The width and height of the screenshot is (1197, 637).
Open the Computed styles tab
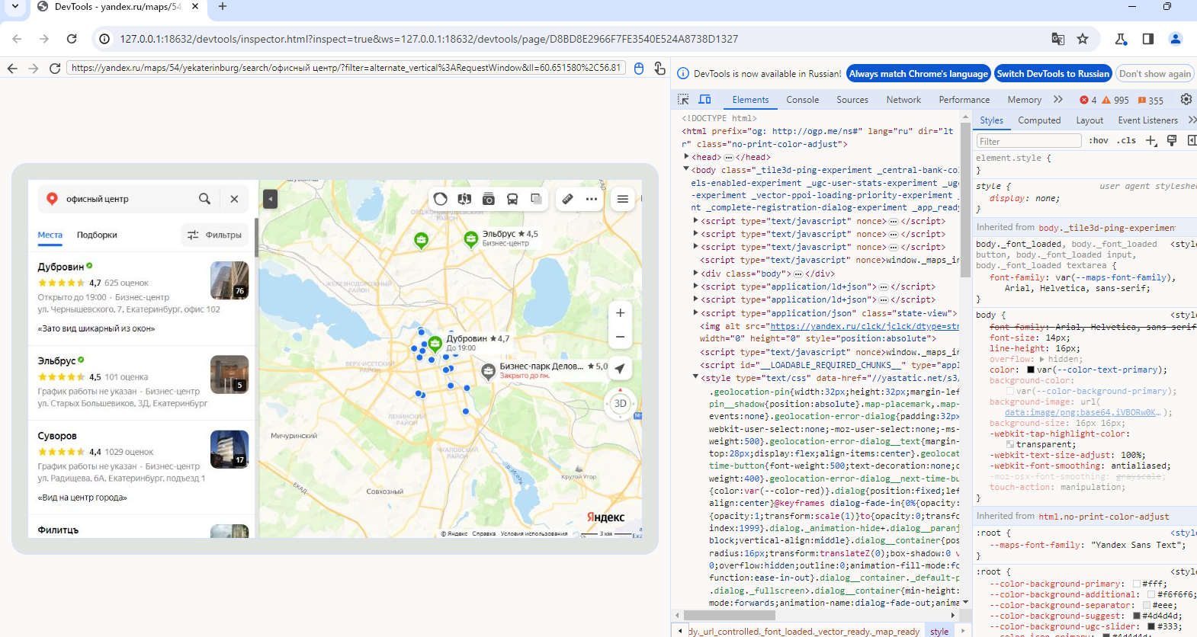coord(1038,120)
